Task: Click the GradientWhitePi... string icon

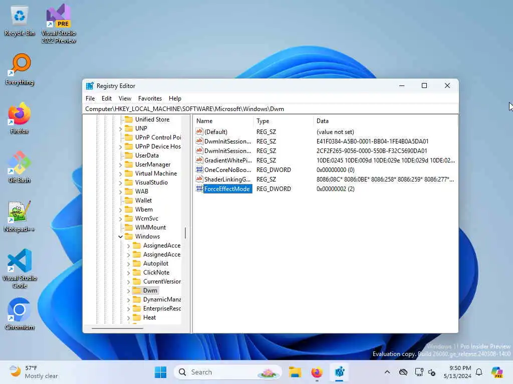Action: [x=199, y=160]
